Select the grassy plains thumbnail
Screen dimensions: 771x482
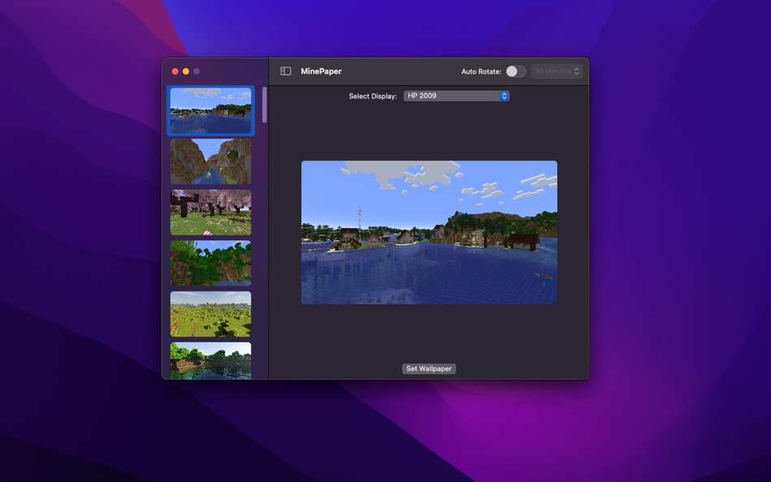point(210,314)
